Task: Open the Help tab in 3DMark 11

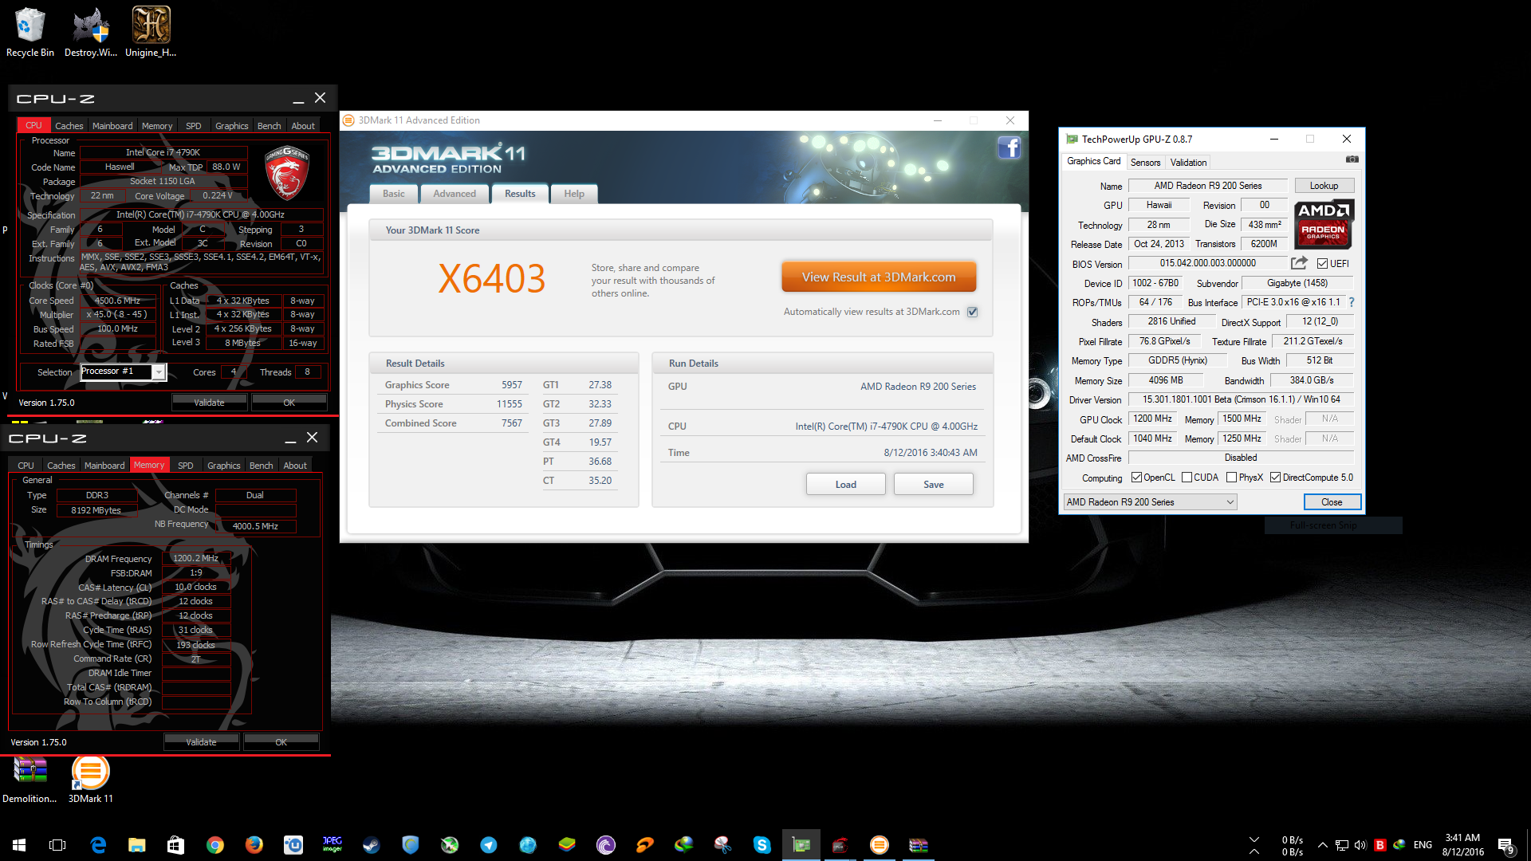Action: [x=573, y=194]
